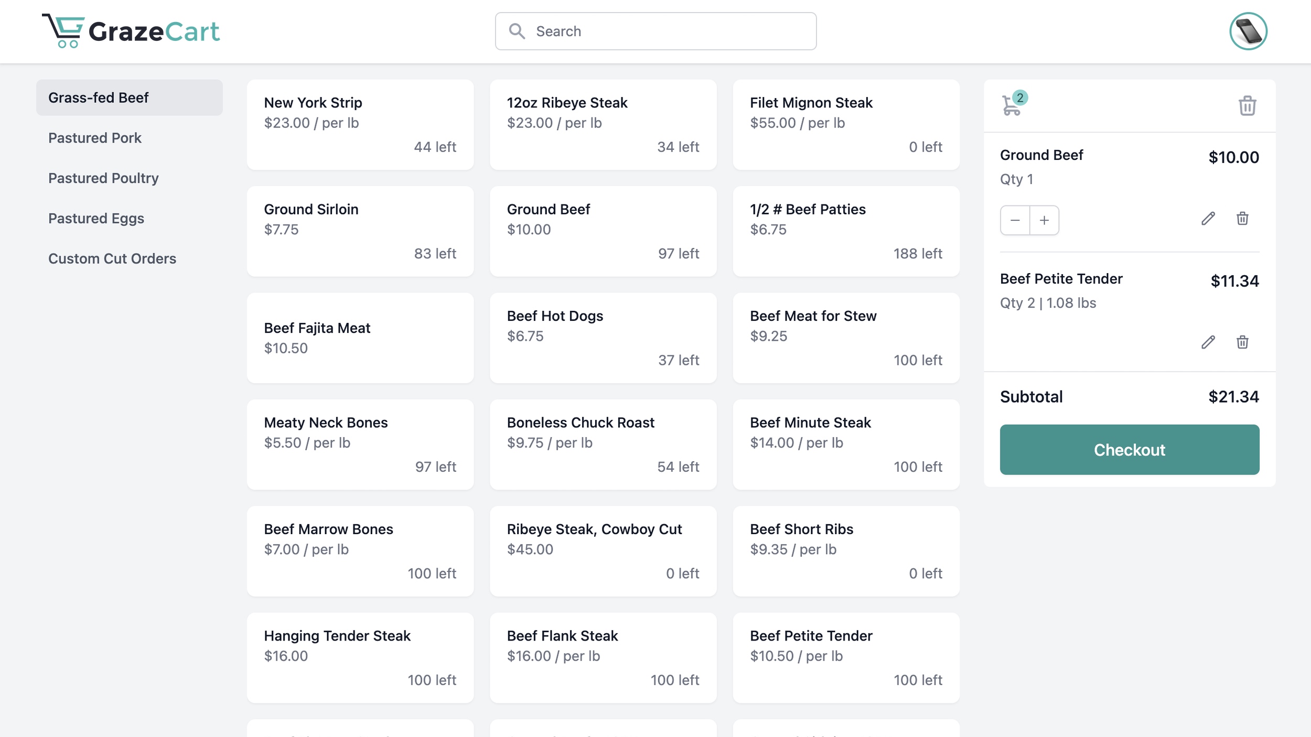Select the Pastured Poultry category

click(x=103, y=178)
